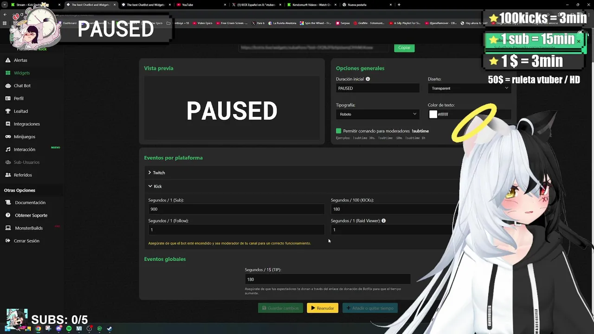Open Chrome from the taskbar
This screenshot has width=594, height=334.
coord(38,328)
